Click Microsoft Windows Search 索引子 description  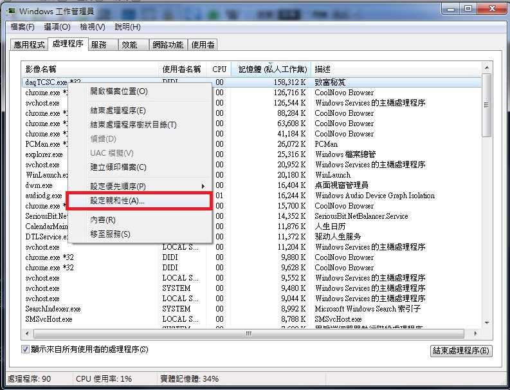click(x=368, y=309)
